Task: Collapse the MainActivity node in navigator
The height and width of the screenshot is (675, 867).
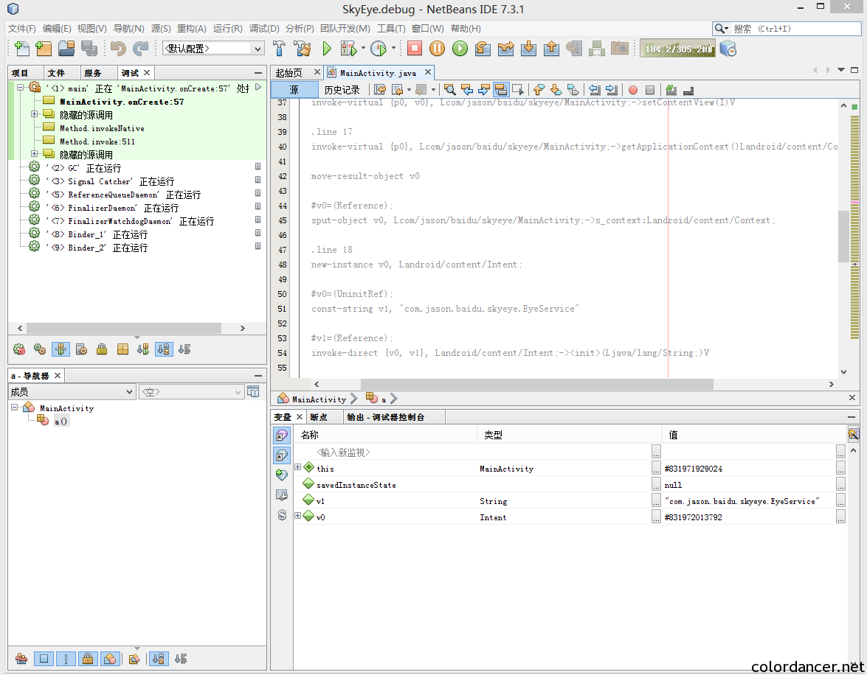Action: 14,408
